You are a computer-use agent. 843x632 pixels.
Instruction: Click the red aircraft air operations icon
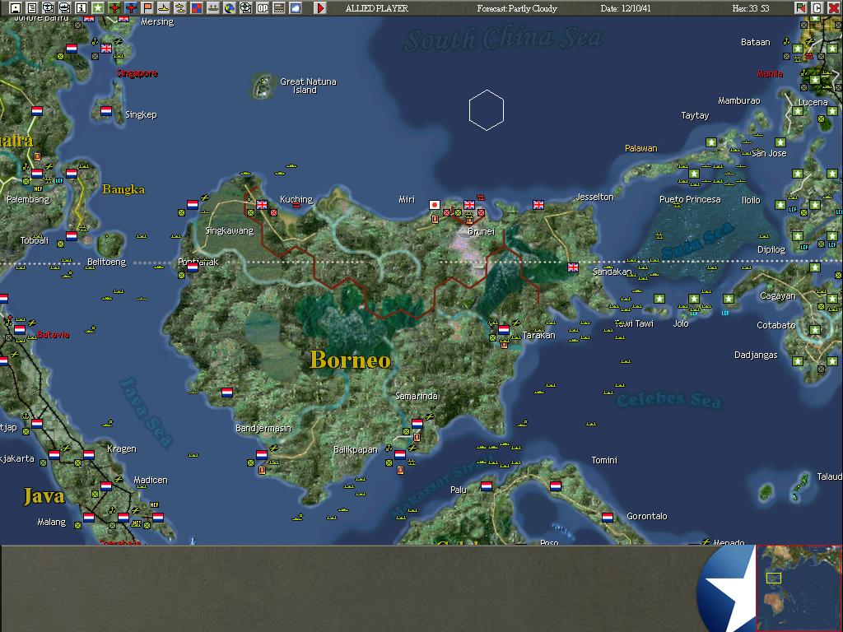[x=115, y=7]
